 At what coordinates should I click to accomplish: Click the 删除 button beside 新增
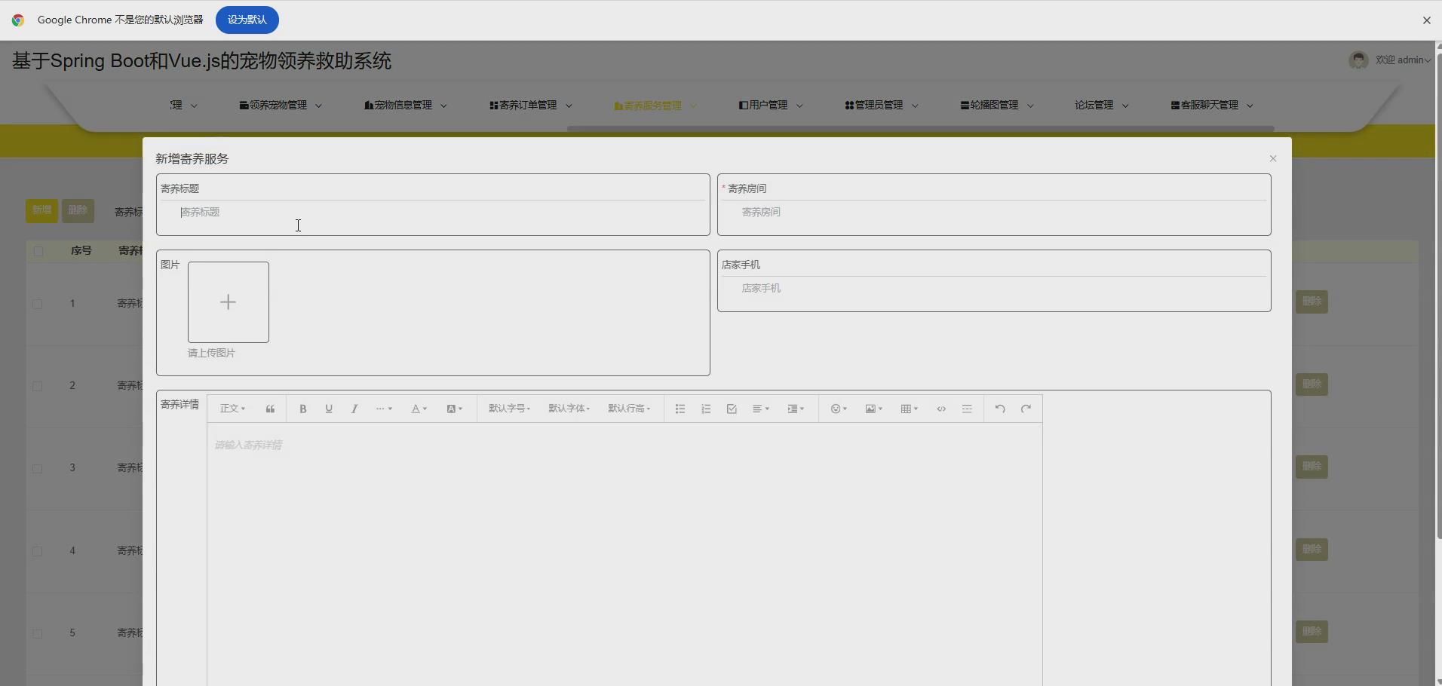pos(78,210)
